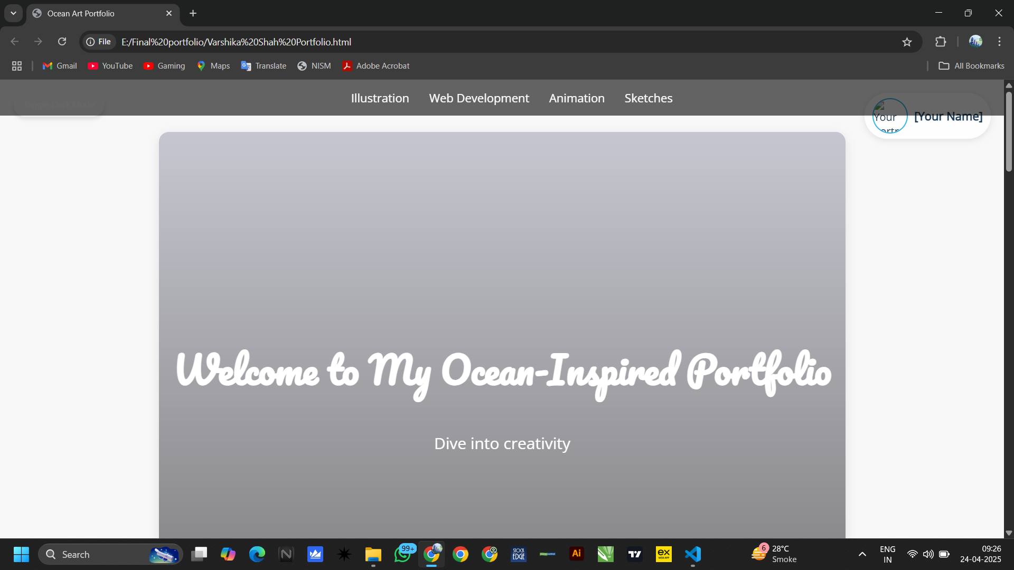The height and width of the screenshot is (570, 1014).
Task: Open the weather widget showing 28°C Smoke
Action: [774, 554]
